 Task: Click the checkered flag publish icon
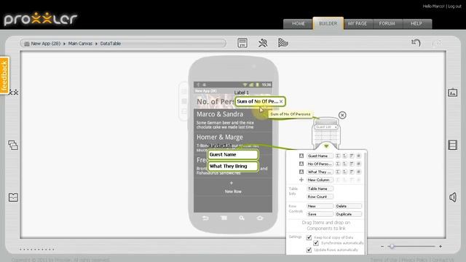coord(283,43)
